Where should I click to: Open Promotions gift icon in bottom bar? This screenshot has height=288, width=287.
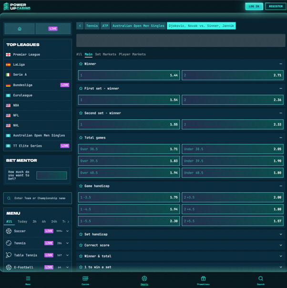(203, 280)
